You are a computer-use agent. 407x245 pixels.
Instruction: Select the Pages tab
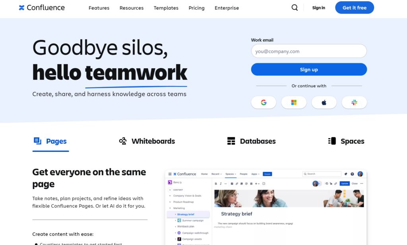pyautogui.click(x=50, y=141)
